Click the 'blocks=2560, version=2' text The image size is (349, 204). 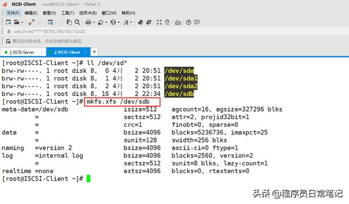[x=212, y=156]
